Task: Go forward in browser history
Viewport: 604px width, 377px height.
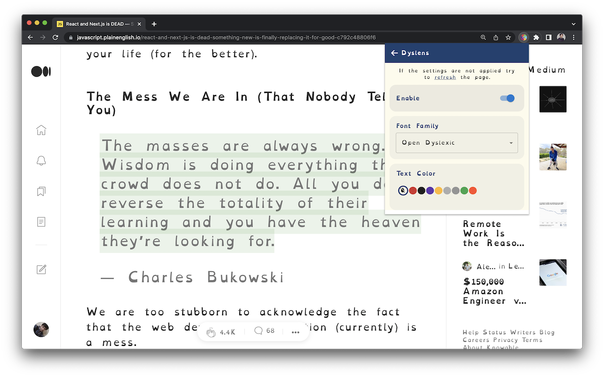Action: click(42, 37)
